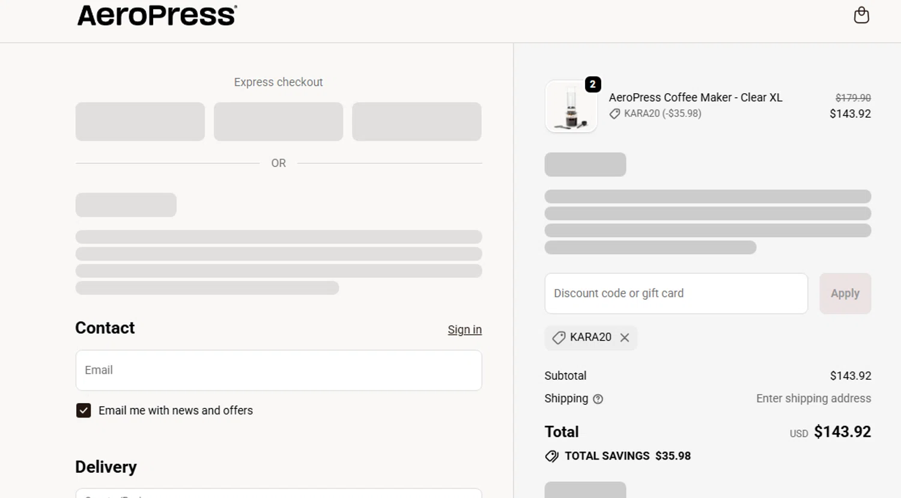
Task: Remove the KARA20 discount code
Action: pyautogui.click(x=625, y=338)
